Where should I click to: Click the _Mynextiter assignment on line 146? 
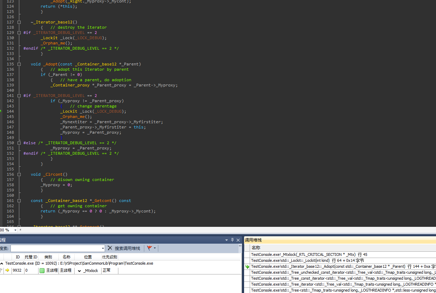tap(111, 122)
